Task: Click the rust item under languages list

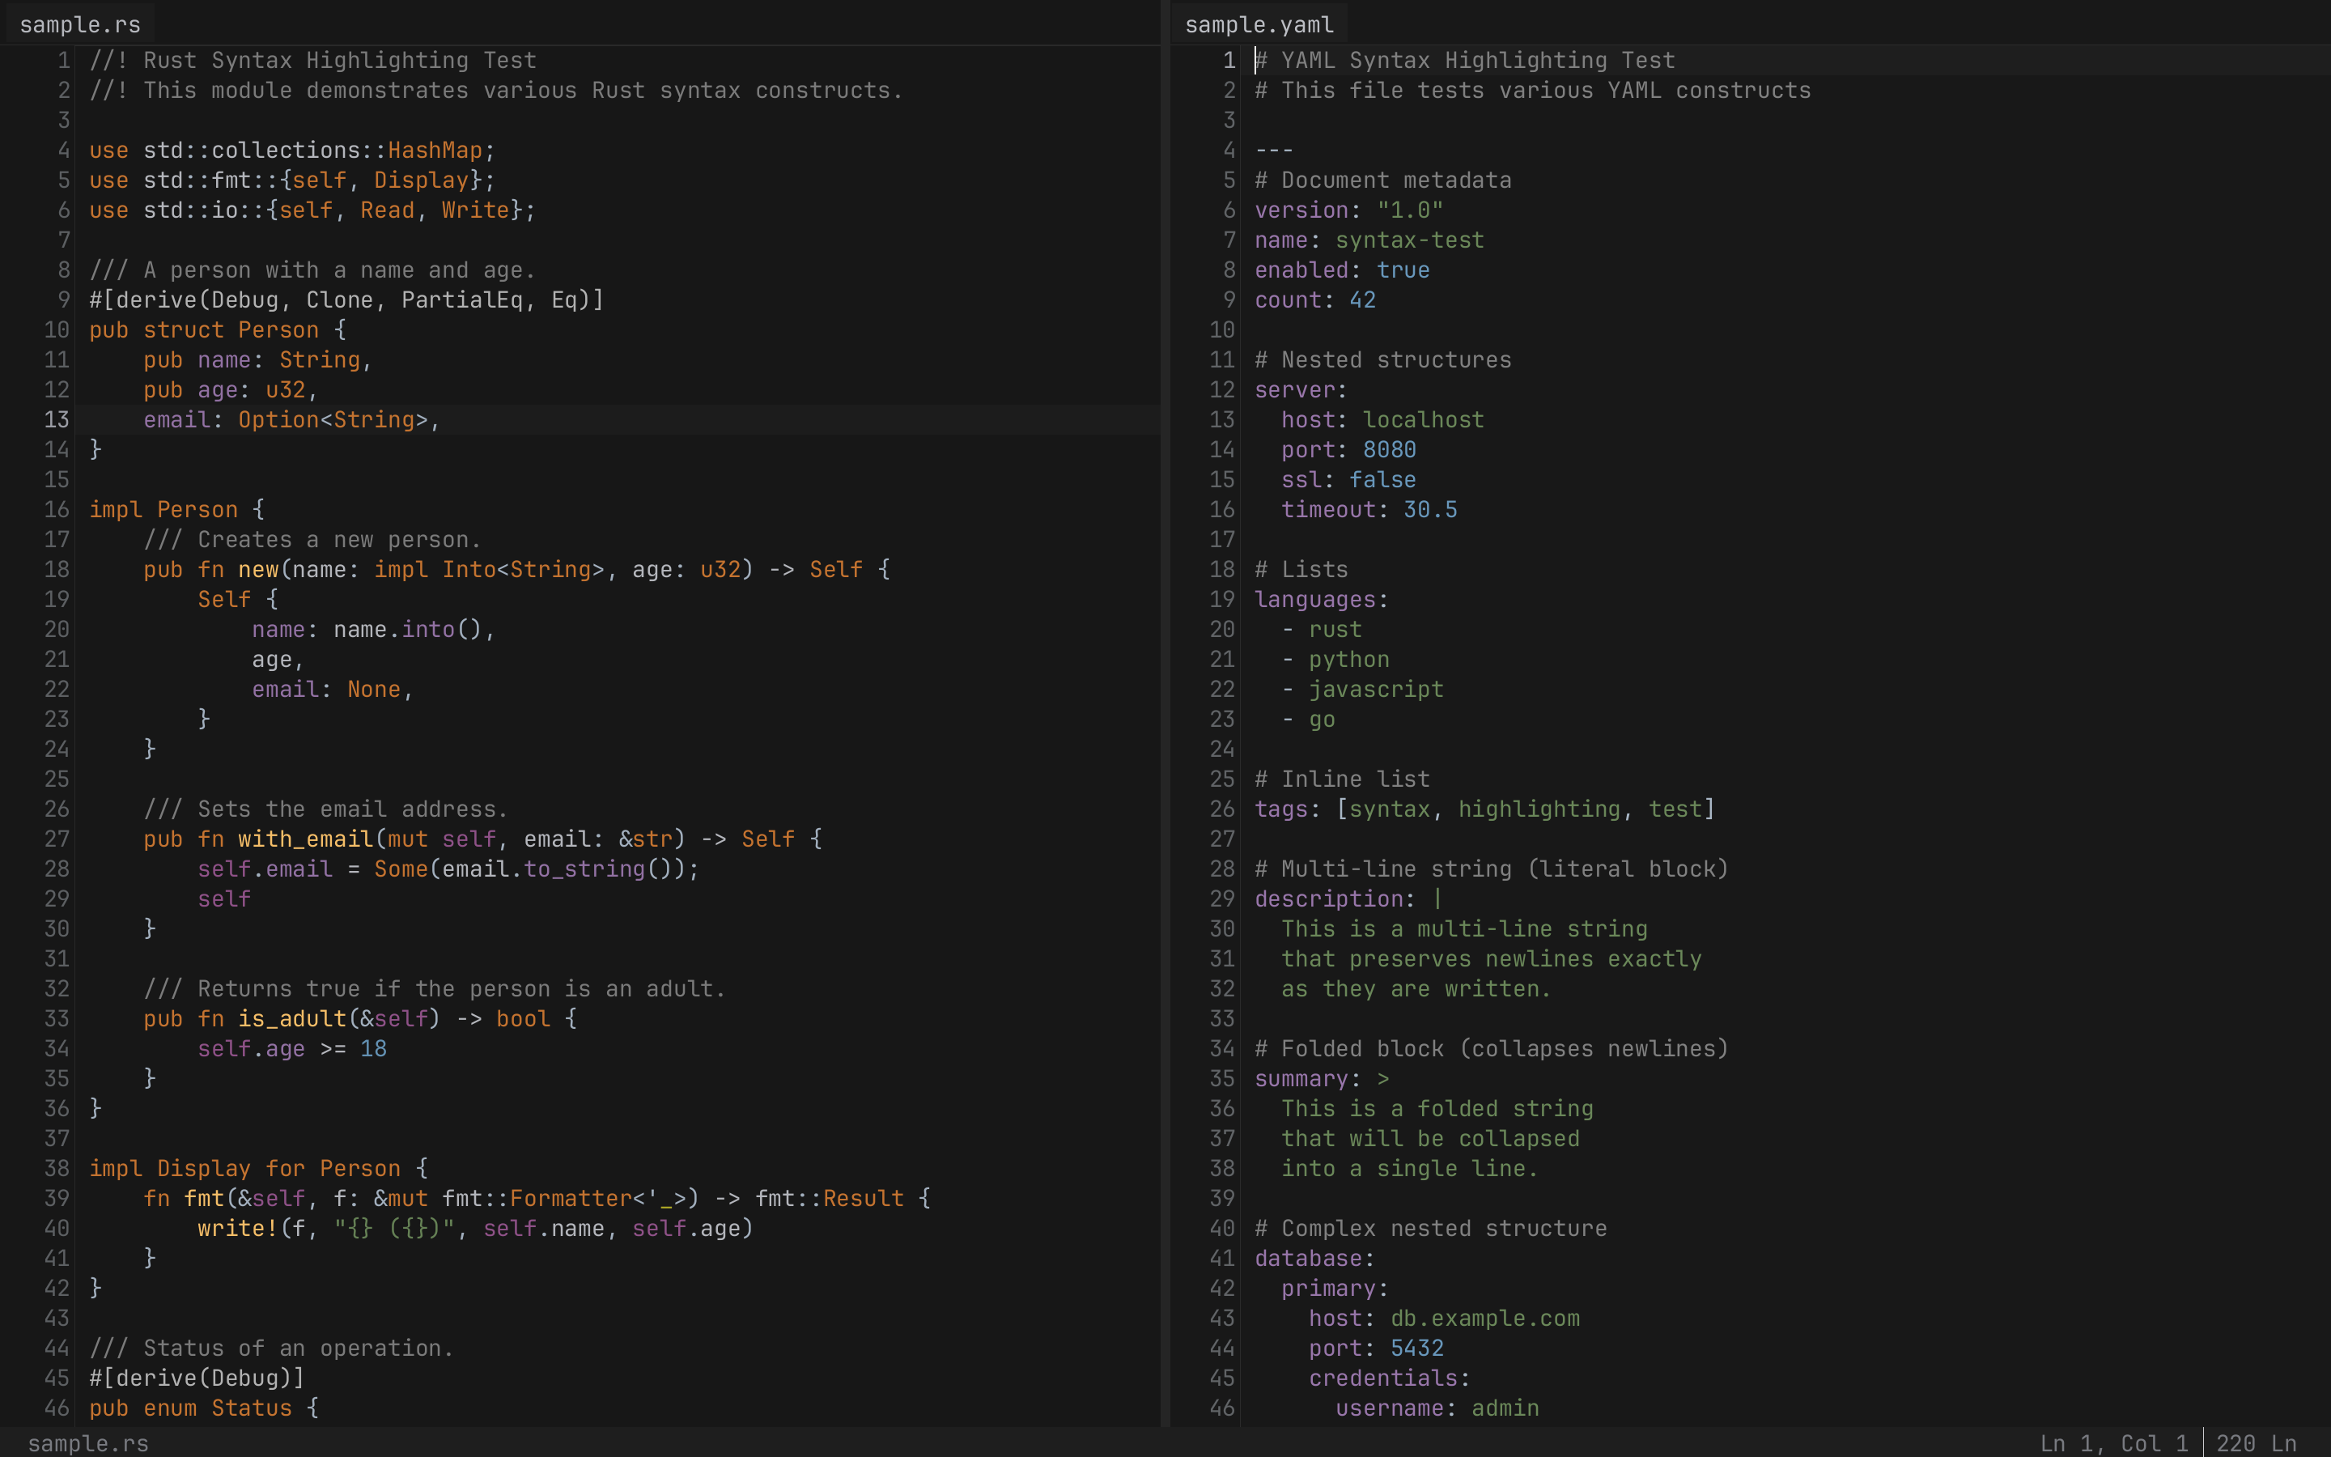Action: click(x=1335, y=628)
